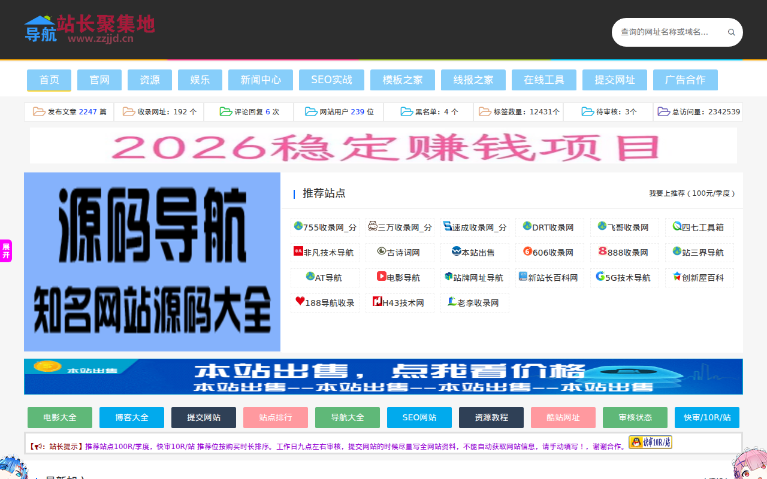This screenshot has width=767, height=479.
Task: Click the 606收录网 favicon
Action: click(528, 251)
